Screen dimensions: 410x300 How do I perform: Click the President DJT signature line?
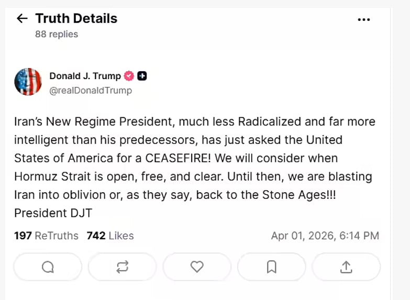(53, 213)
